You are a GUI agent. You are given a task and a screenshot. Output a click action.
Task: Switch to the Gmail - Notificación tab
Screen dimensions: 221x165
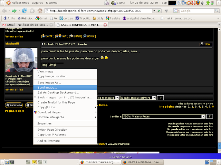(x=27, y=25)
